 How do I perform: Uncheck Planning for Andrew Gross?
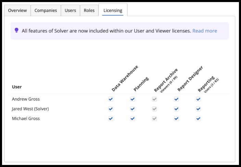click(133, 99)
